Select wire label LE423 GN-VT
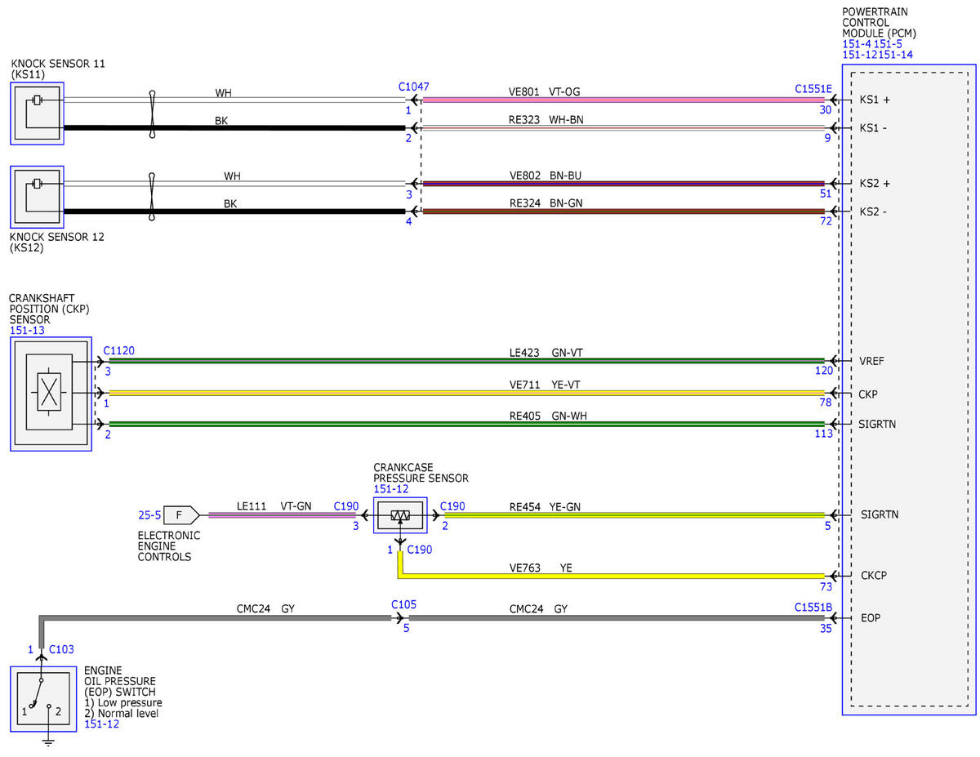This screenshot has width=980, height=757. (546, 354)
